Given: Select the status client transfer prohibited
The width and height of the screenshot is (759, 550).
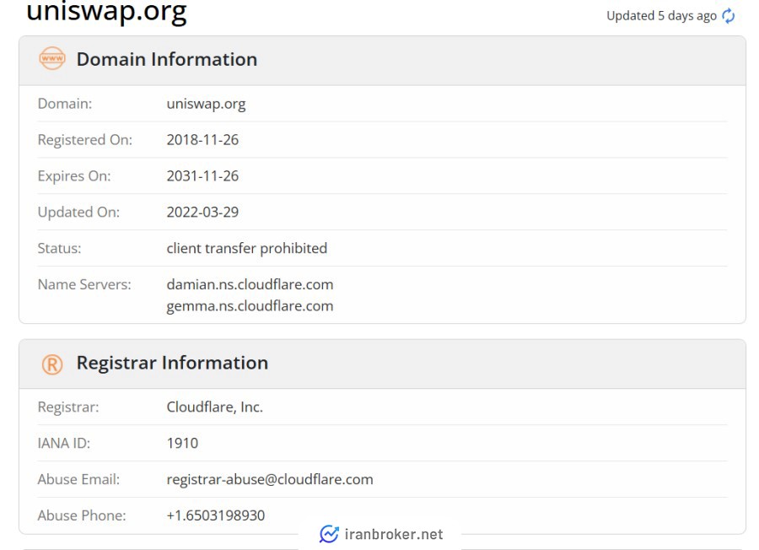Looking at the screenshot, I should coord(247,248).
